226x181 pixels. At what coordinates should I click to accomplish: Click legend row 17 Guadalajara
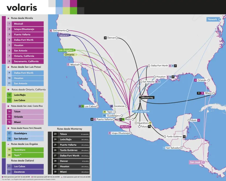(25, 133)
